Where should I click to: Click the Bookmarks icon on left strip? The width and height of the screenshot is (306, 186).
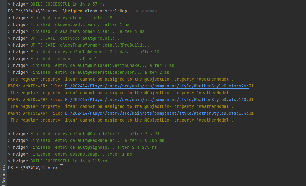click(x=3, y=185)
